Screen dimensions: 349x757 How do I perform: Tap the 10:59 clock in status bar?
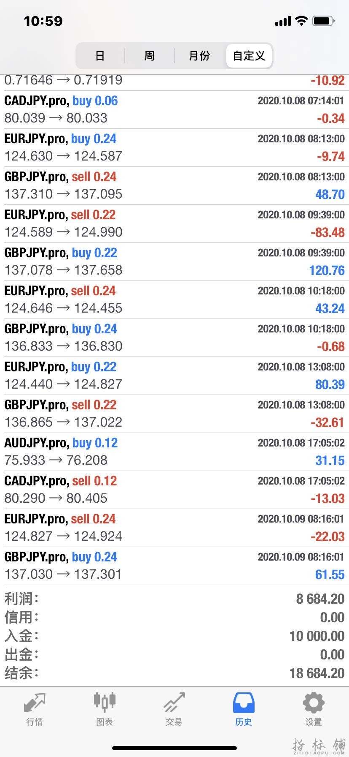[43, 21]
